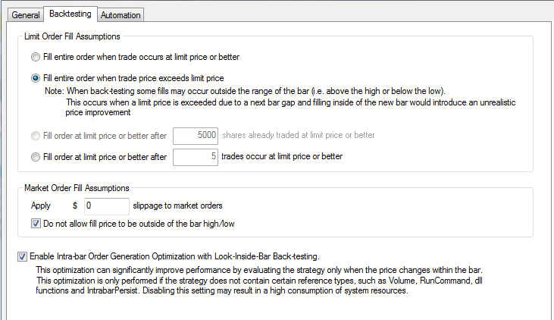This screenshot has width=554, height=320.
Task: Select 'Fill entire order when trade occurs at limit price' radio
Action: tap(36, 57)
